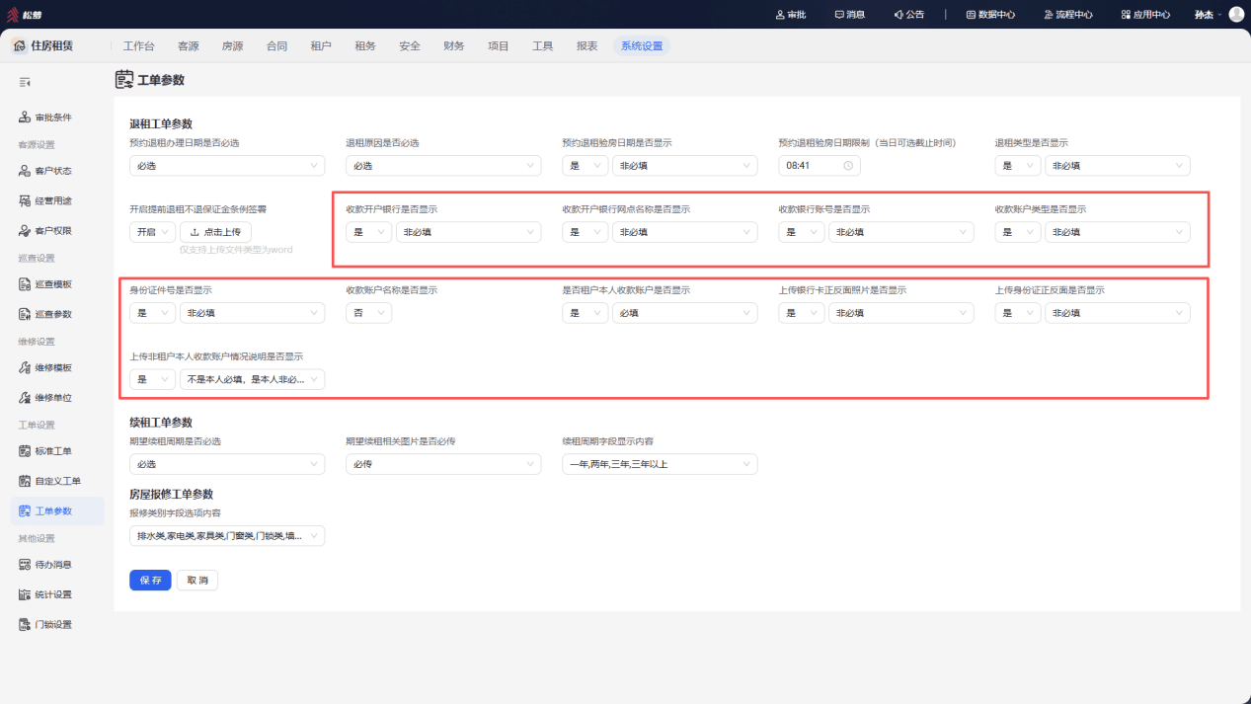Image resolution: width=1251 pixels, height=704 pixels.
Task: Expand the 退租原因是否必选 dropdown
Action: tap(443, 166)
